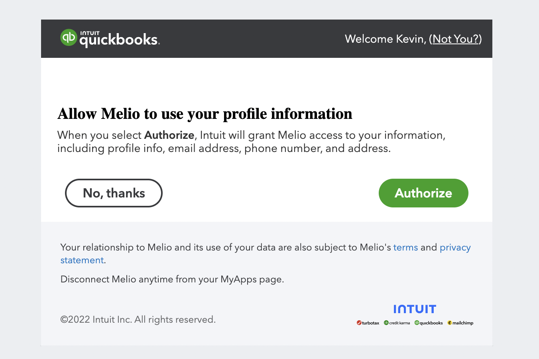Screen dimensions: 539x359
Task: Click the green QuickBooks qb logo icon
Action: coord(69,37)
